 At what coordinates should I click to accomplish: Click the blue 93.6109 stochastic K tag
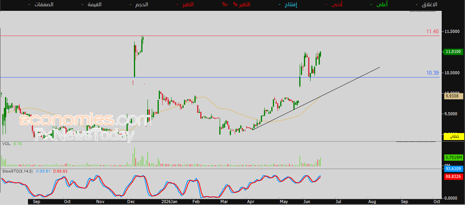[x=454, y=169]
